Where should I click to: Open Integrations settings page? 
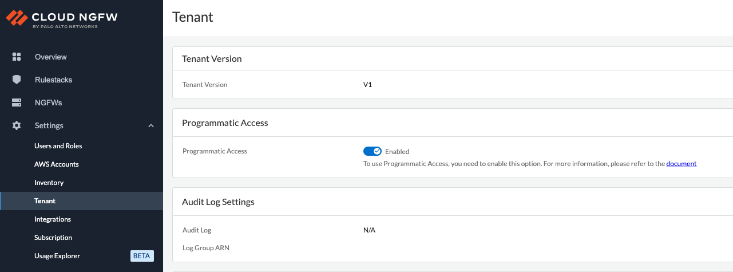tap(53, 219)
